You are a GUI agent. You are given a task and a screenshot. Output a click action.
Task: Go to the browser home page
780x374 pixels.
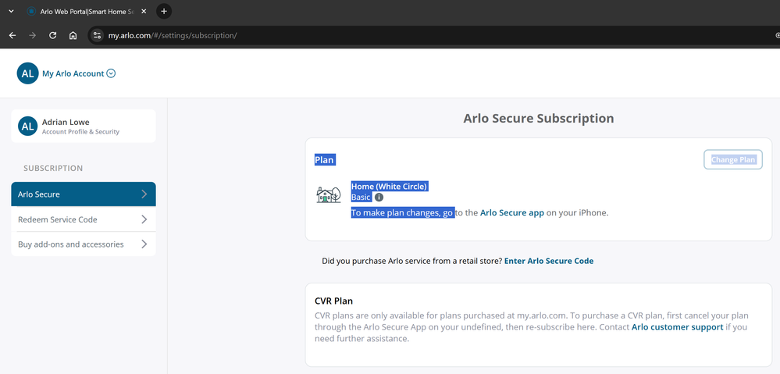click(73, 35)
